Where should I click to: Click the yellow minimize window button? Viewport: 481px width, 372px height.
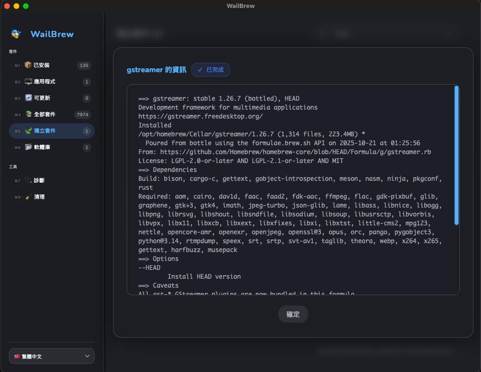(x=16, y=6)
